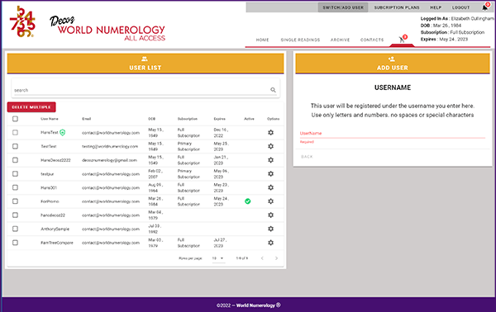
Task: Click the search magnifier icon
Action: (x=273, y=90)
